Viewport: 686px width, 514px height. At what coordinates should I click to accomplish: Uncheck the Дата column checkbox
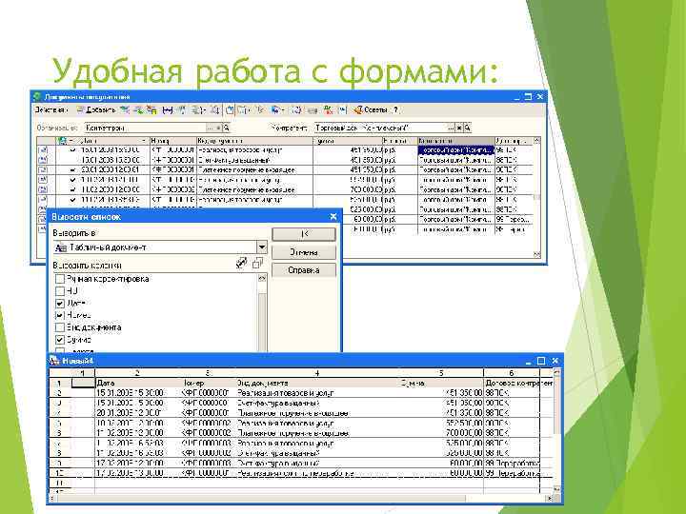coord(60,304)
